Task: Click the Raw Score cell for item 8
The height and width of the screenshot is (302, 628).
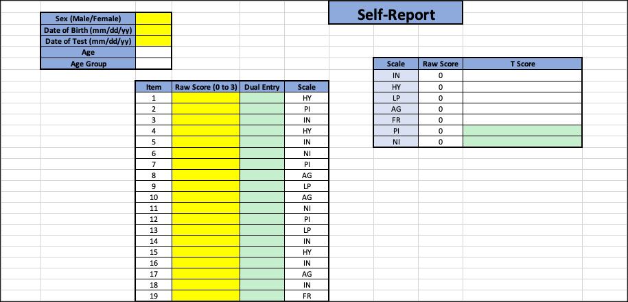Action: (x=206, y=175)
